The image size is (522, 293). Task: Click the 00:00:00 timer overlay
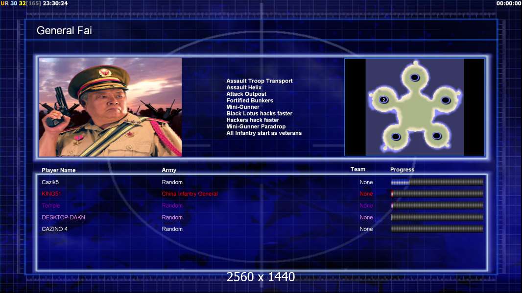[509, 3]
